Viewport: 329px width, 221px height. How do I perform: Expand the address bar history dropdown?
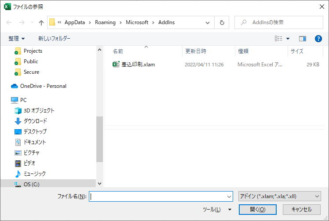click(208, 22)
